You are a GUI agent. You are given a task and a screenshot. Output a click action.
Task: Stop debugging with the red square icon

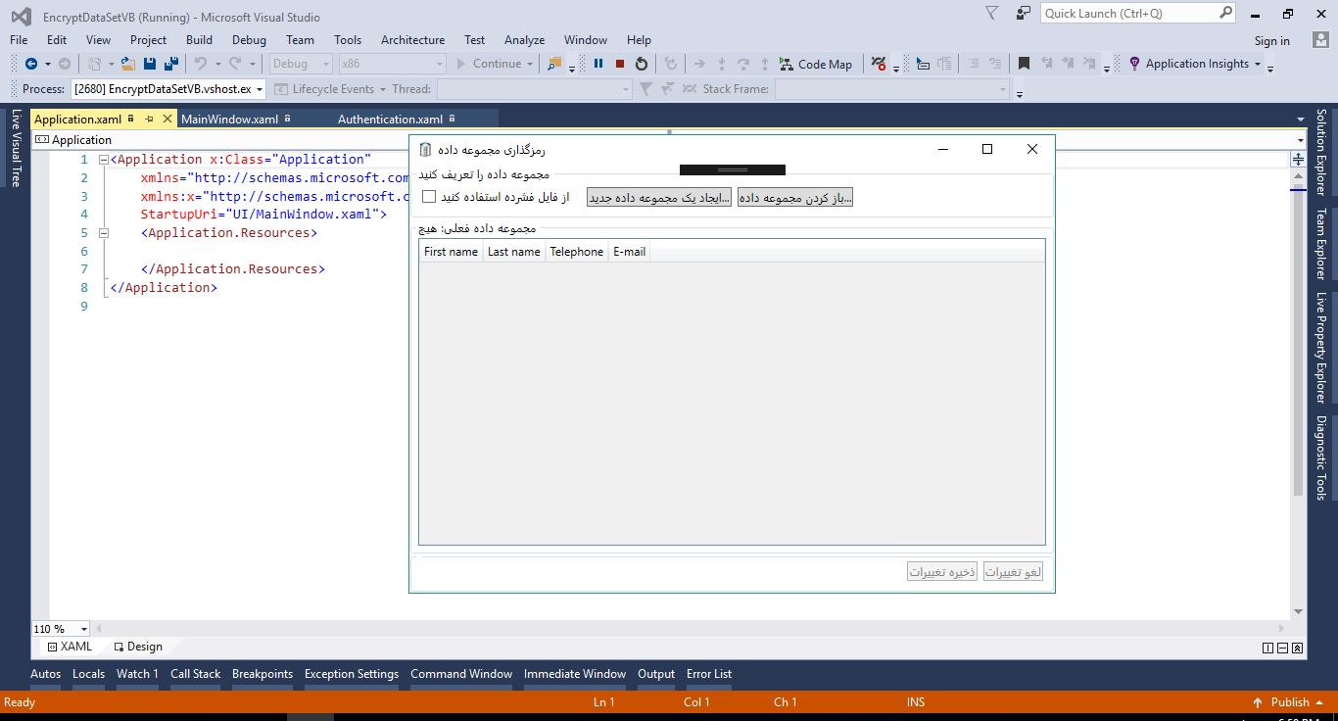[620, 64]
